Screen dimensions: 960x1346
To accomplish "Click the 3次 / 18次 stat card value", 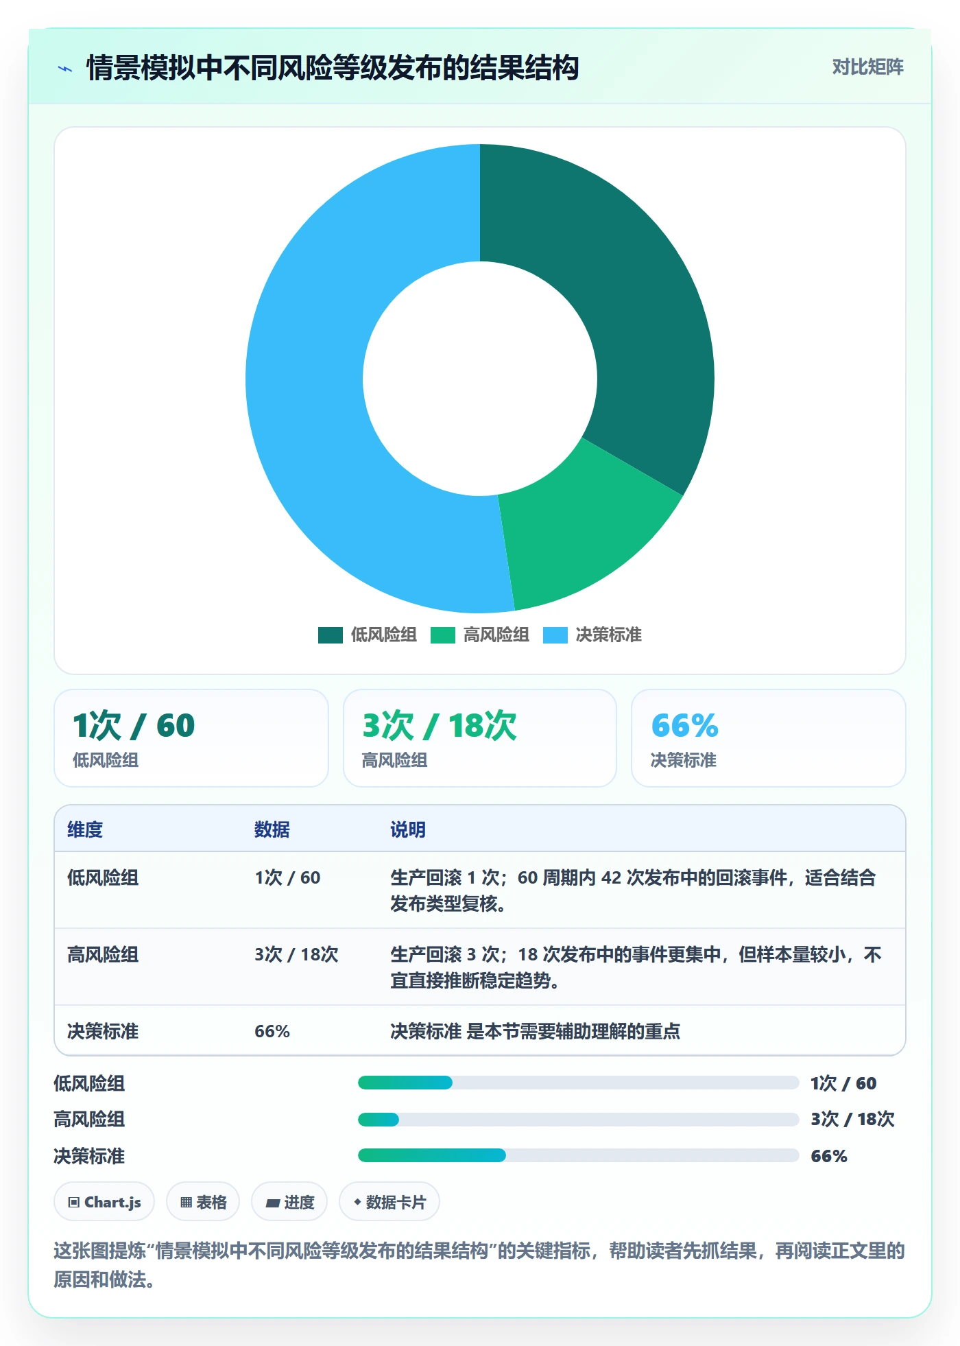I will pos(440,726).
